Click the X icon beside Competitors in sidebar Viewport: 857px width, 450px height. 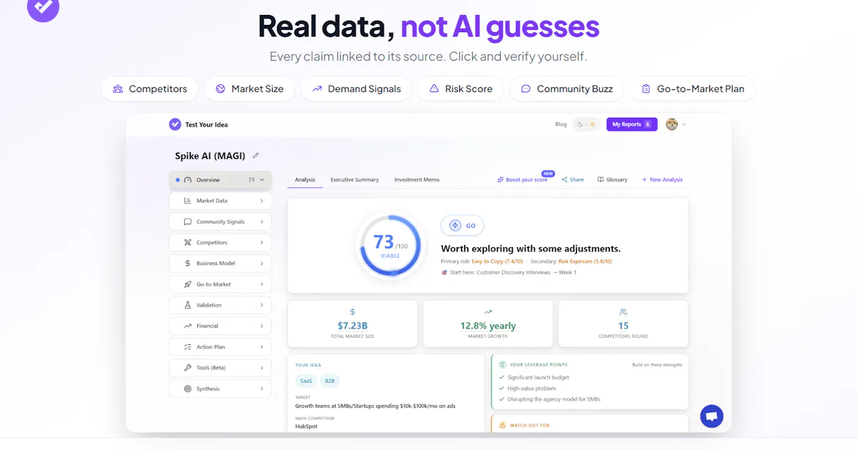point(188,242)
